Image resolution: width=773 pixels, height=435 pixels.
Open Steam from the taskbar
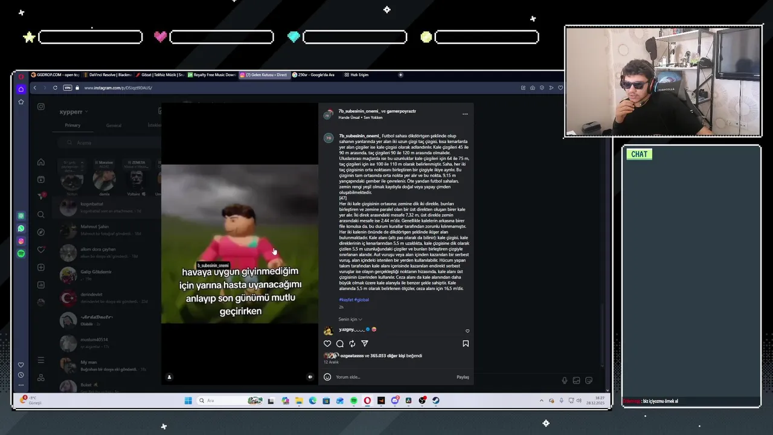click(436, 401)
